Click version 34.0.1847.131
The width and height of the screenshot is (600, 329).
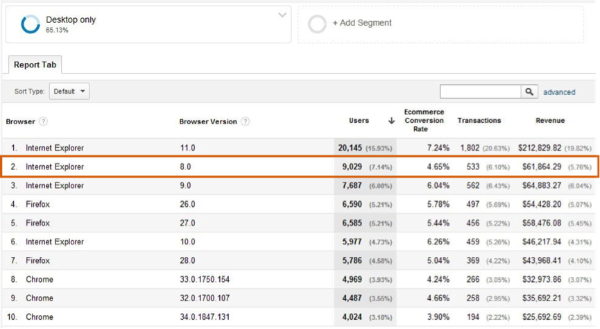(x=205, y=317)
